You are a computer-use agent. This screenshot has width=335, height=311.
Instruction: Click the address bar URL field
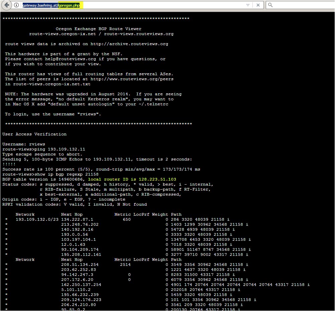pos(134,5)
